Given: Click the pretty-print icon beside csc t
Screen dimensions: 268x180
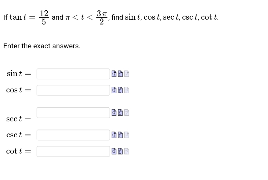Looking at the screenshot, I should (127, 135).
